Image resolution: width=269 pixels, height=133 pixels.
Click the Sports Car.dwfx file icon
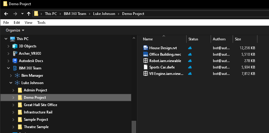pyautogui.click(x=145, y=67)
